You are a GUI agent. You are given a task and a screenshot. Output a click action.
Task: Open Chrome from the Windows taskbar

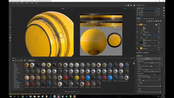(x=23, y=96)
